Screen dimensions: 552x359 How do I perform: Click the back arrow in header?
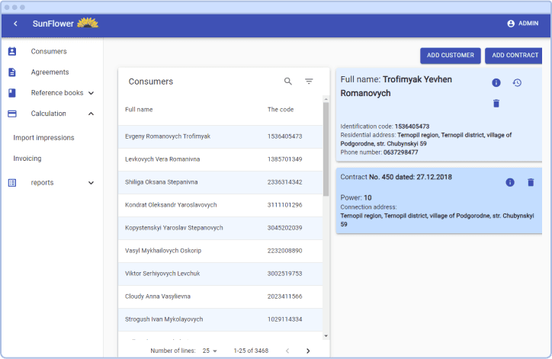coord(15,24)
